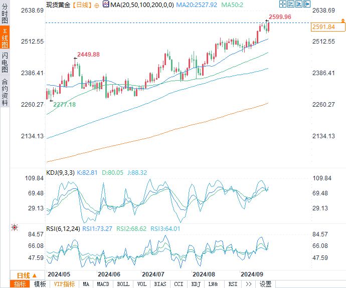Click the 2024/06 date label
Image resolution: width=346 pixels, height=288 pixels.
point(109,274)
